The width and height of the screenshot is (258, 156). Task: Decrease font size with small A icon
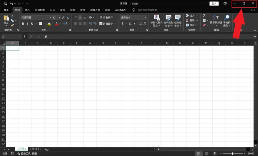(x=68, y=18)
